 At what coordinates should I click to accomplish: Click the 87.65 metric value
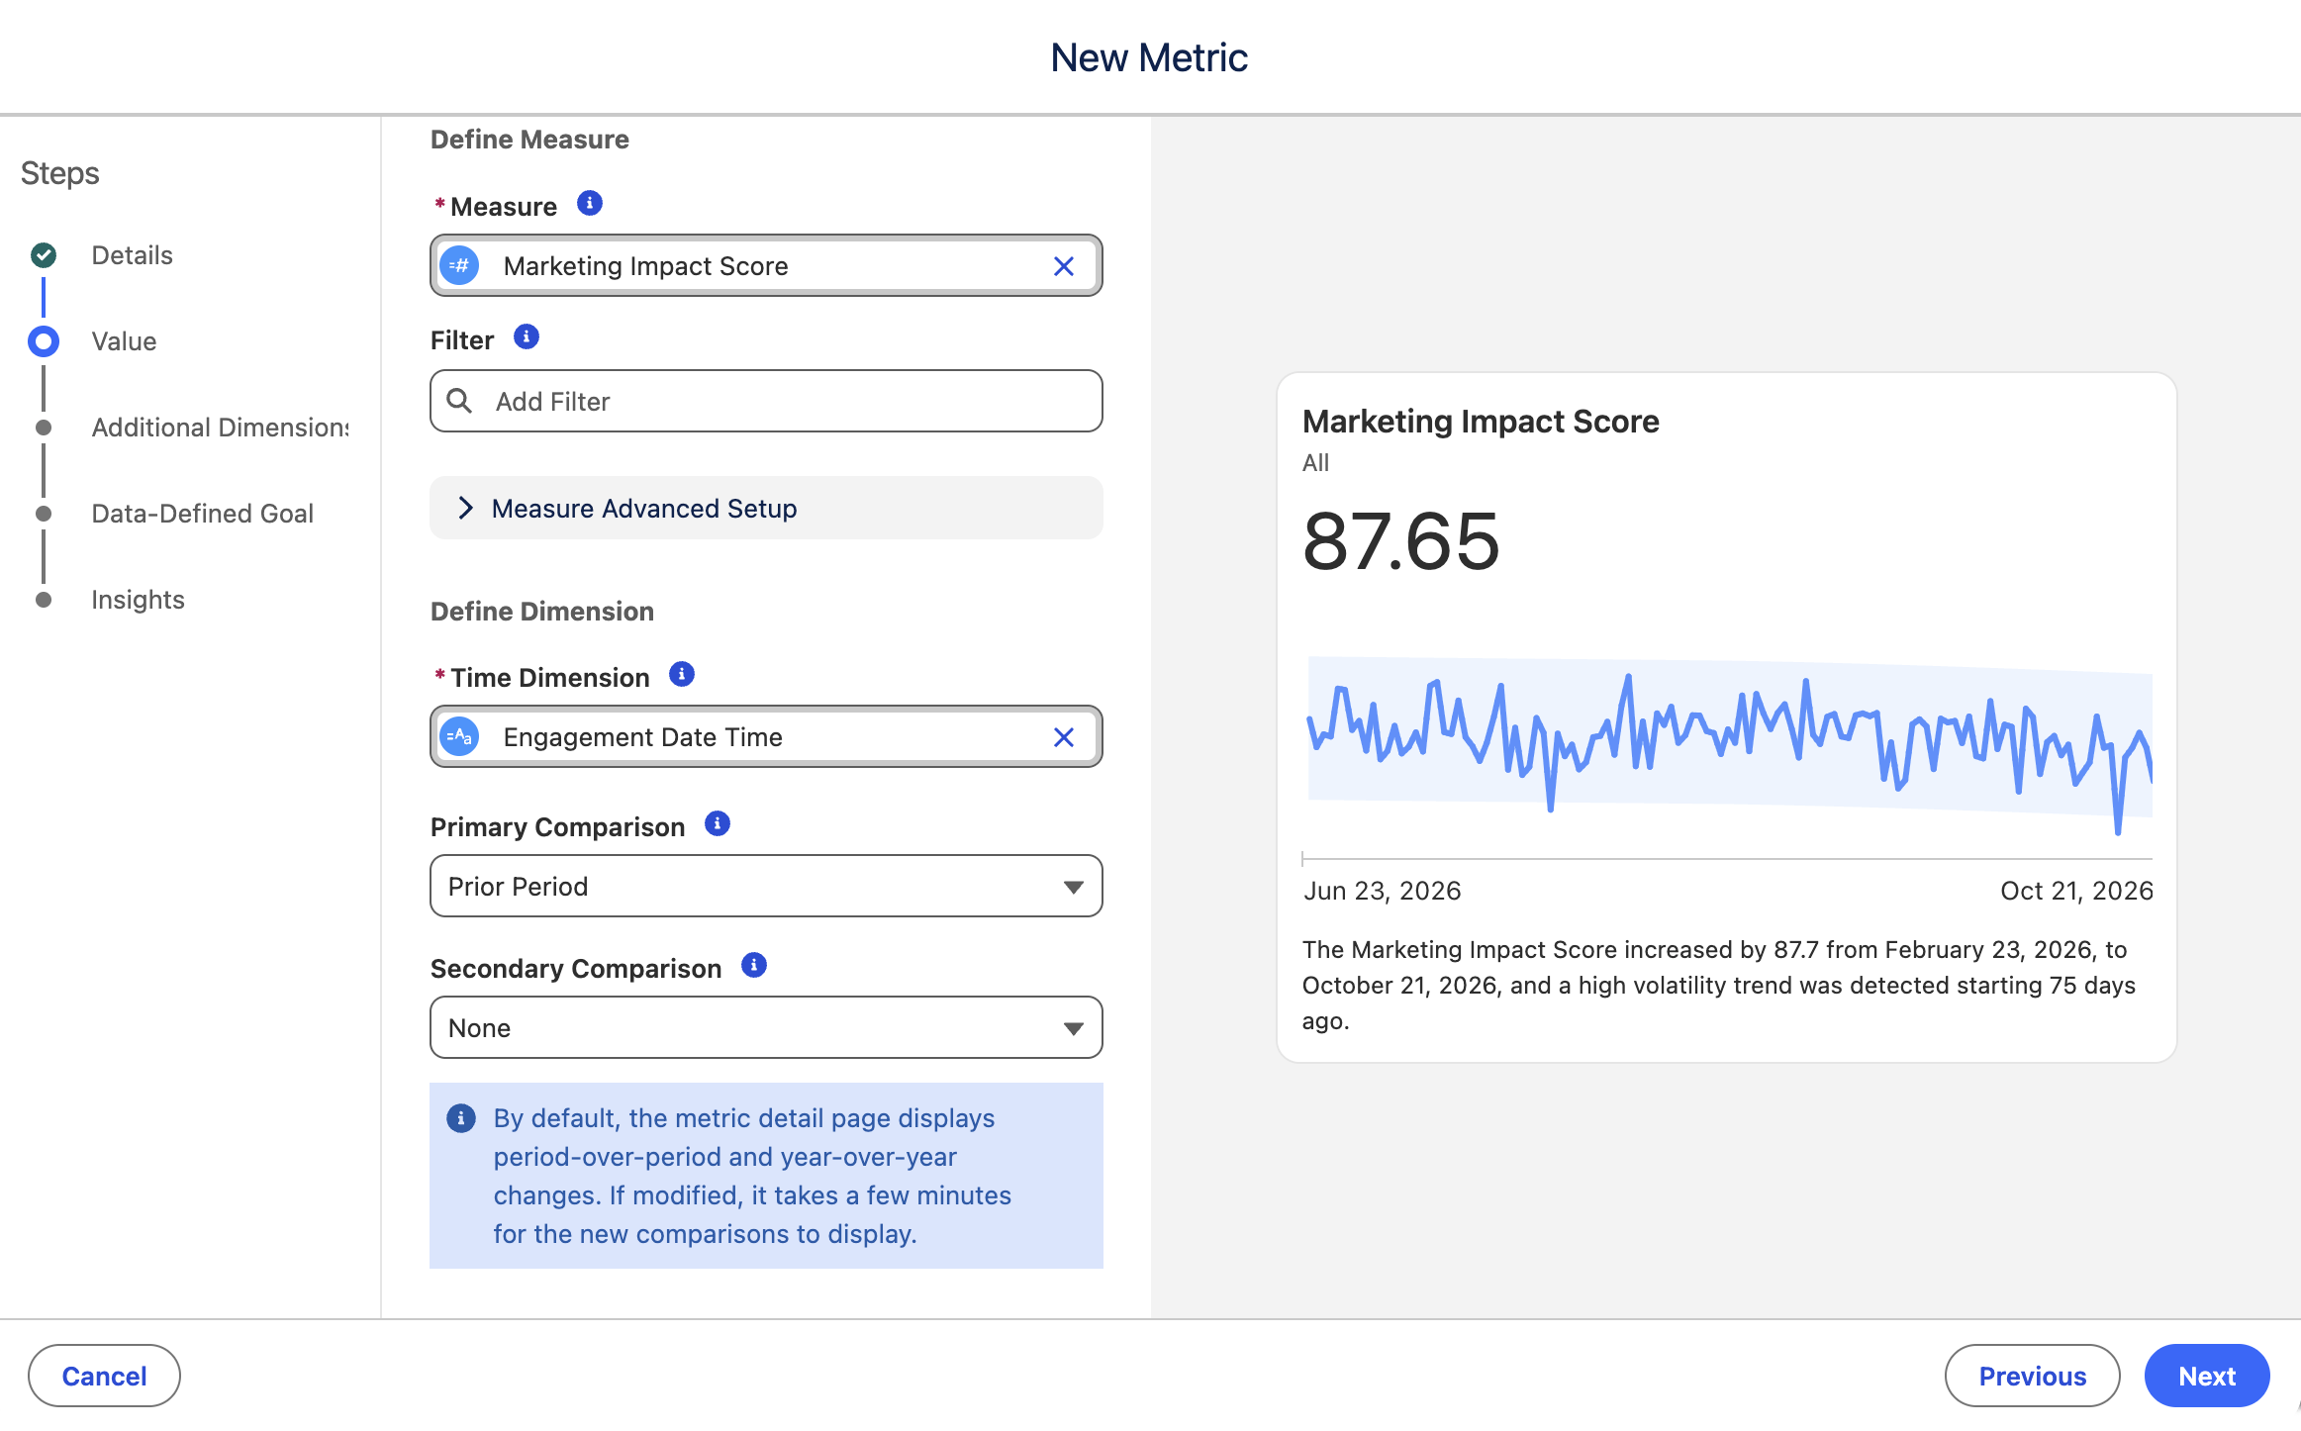[x=1400, y=541]
